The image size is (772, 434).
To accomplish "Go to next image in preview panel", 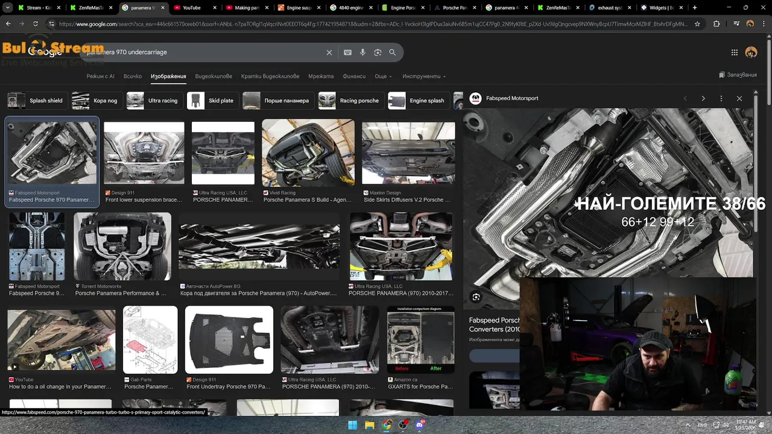I will click(703, 98).
